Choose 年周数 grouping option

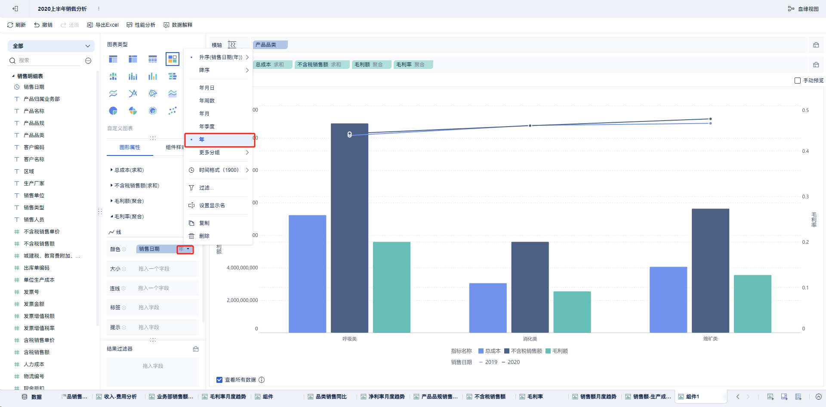[219, 101]
